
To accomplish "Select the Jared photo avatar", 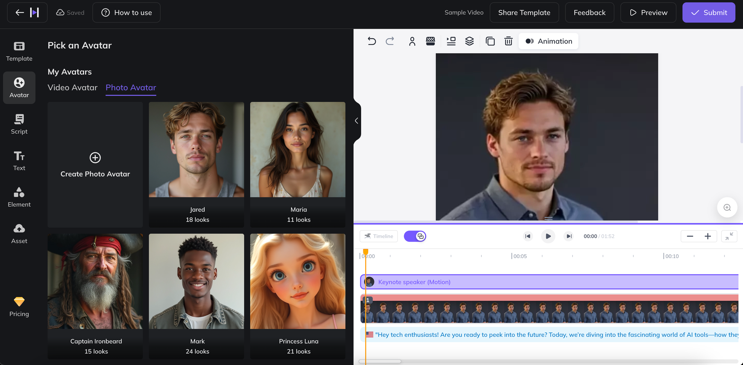I will (197, 165).
